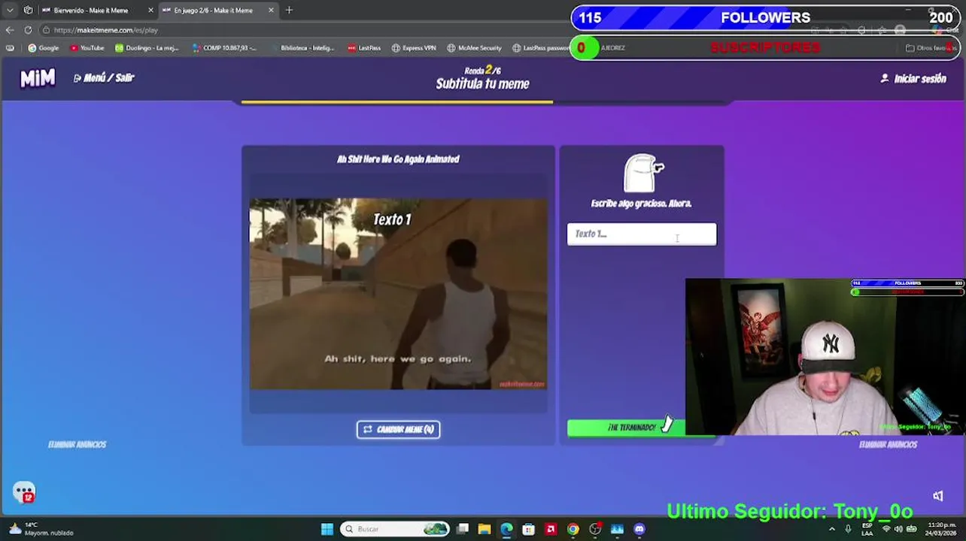The image size is (966, 541).
Task: Expand hidden system tray icons chevron
Action: pos(832,529)
